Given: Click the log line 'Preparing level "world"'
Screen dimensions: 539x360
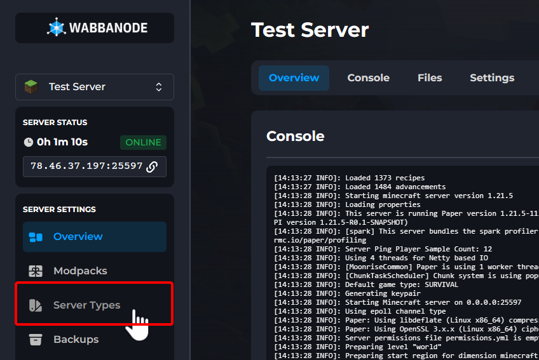Looking at the screenshot, I should click(x=358, y=347).
